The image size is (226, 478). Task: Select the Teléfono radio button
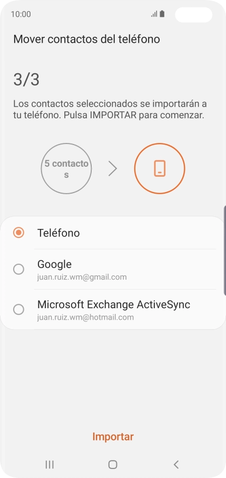(x=18, y=233)
